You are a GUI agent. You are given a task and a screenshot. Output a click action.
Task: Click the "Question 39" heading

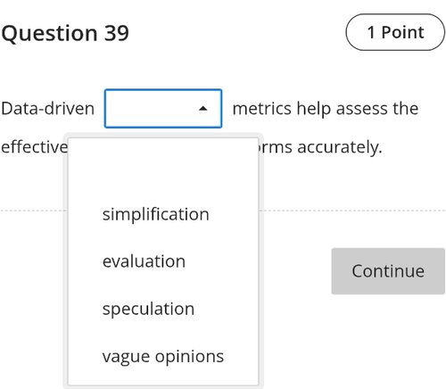(x=65, y=33)
